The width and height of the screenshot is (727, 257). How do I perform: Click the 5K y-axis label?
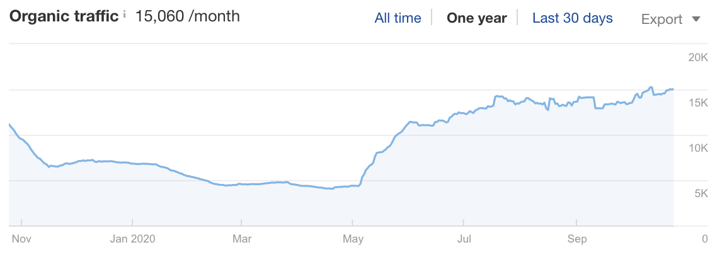(701, 193)
